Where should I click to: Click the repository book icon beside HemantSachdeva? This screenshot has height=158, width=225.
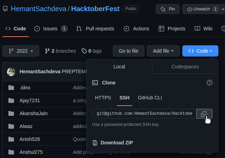coord(5,9)
